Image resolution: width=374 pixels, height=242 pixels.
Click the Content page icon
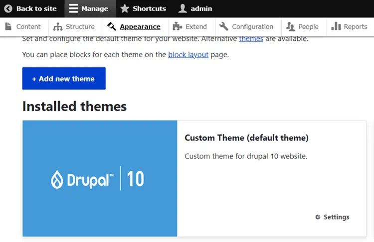(8, 26)
